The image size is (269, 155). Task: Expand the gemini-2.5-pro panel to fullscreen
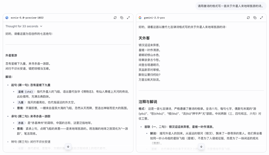coord(261,18)
